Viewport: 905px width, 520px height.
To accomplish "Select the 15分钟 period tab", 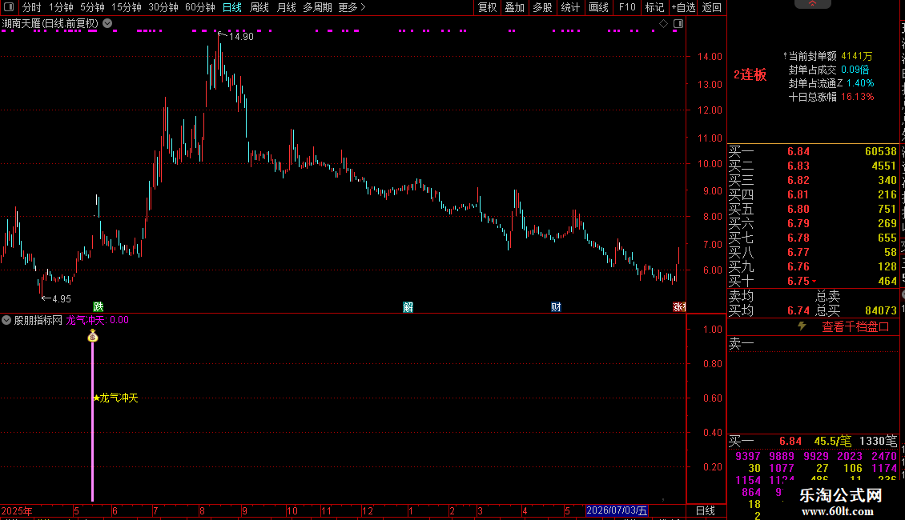I will coord(127,7).
